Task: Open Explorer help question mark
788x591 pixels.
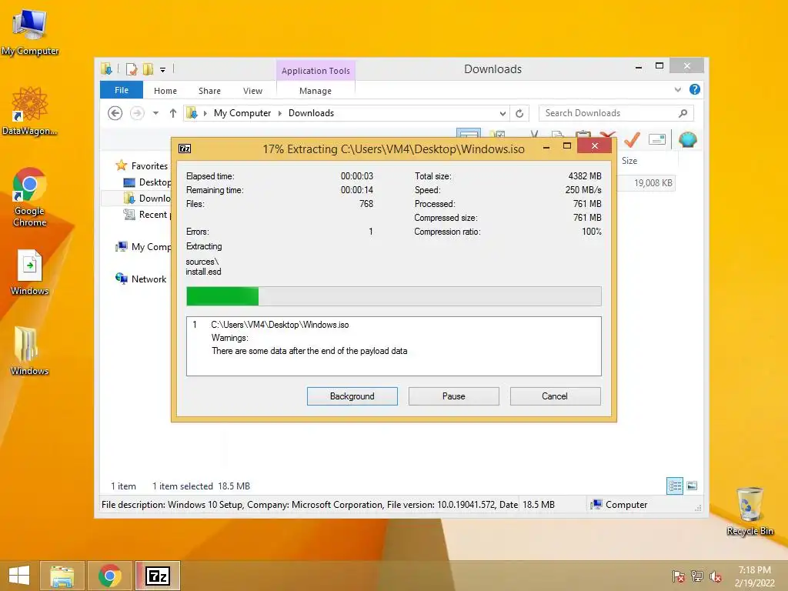Action: tap(695, 89)
